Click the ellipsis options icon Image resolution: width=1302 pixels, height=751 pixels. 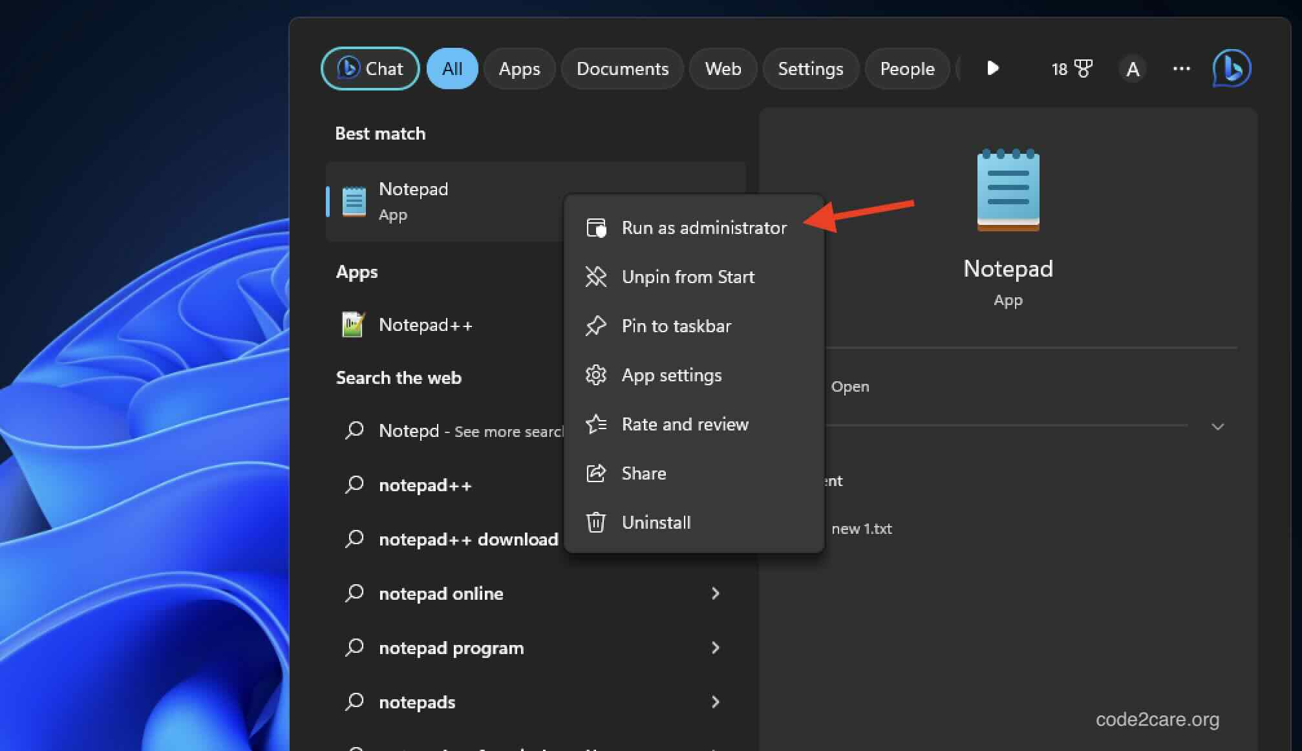[1181, 69]
